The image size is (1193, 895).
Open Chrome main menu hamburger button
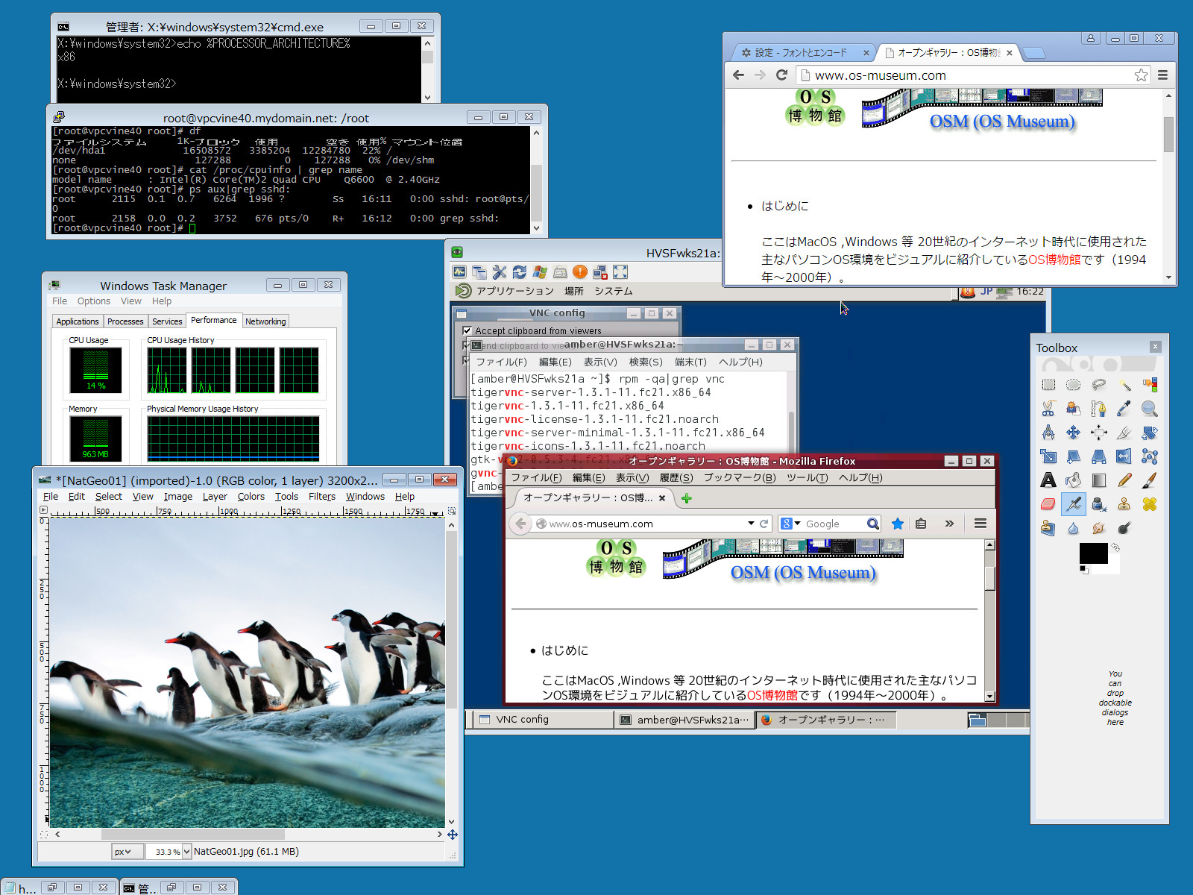coord(1162,75)
